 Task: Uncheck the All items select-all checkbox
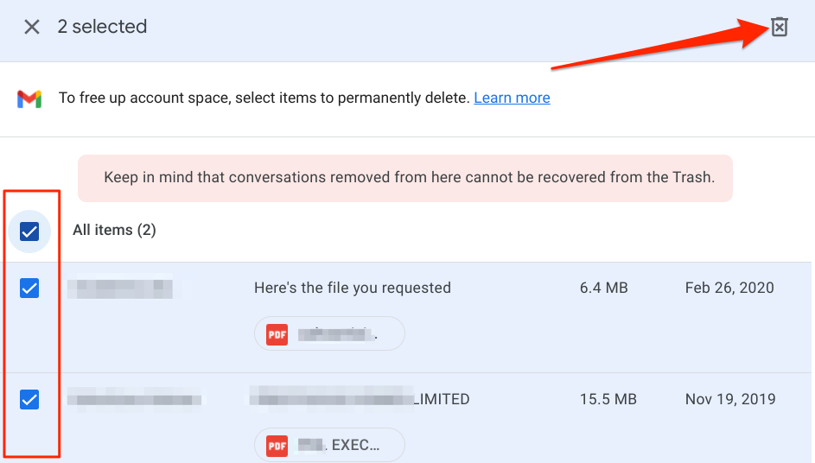pos(29,231)
